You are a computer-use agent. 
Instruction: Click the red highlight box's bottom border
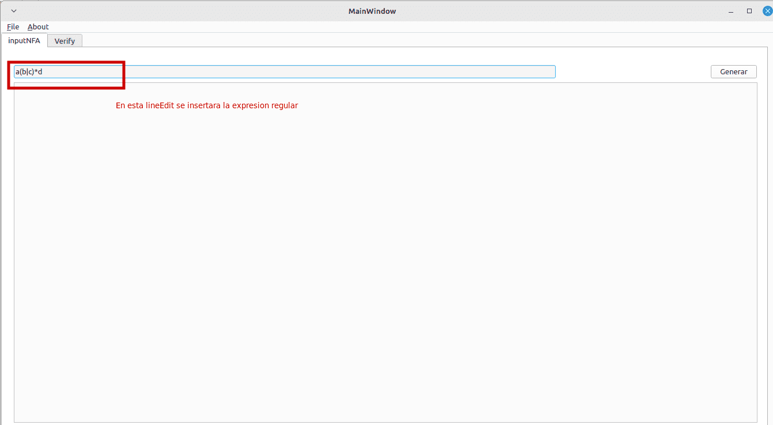66,88
